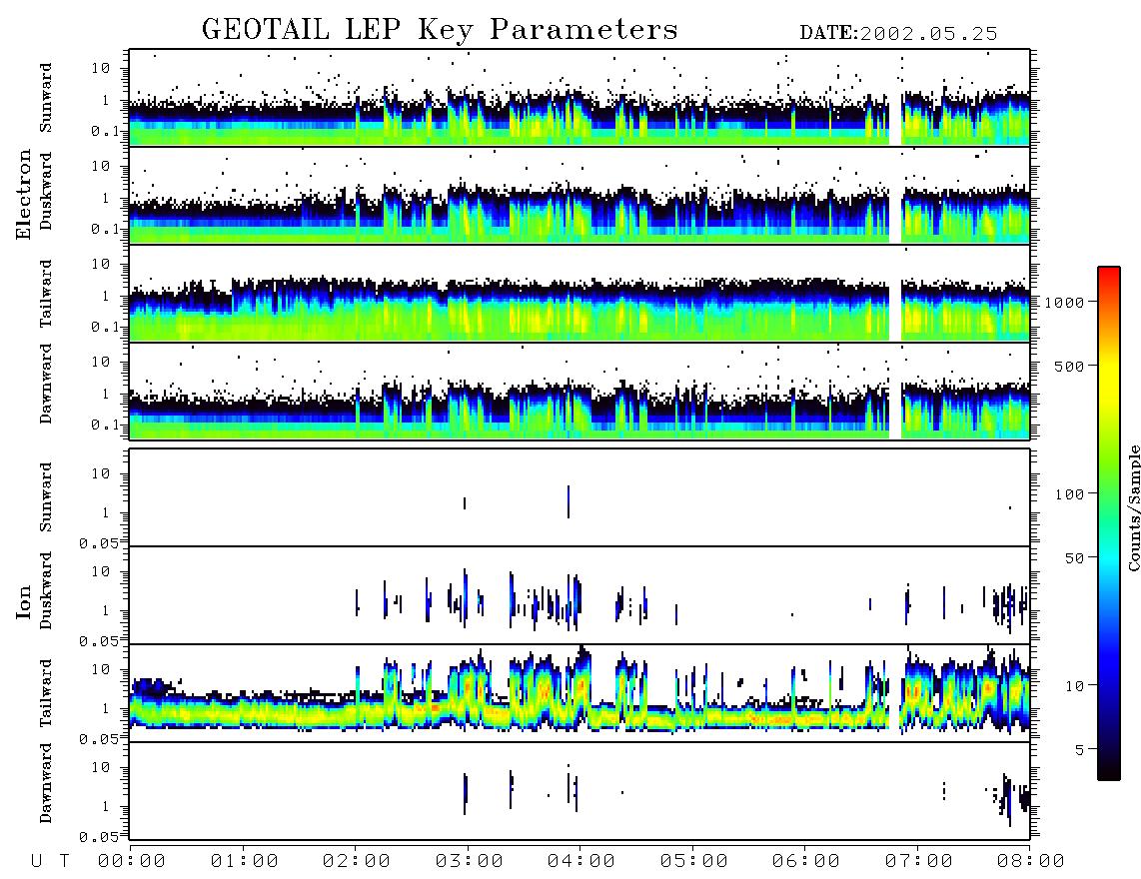Click the 08:00 time tick label
Viewport: 1141px width, 879px height.
1031,861
